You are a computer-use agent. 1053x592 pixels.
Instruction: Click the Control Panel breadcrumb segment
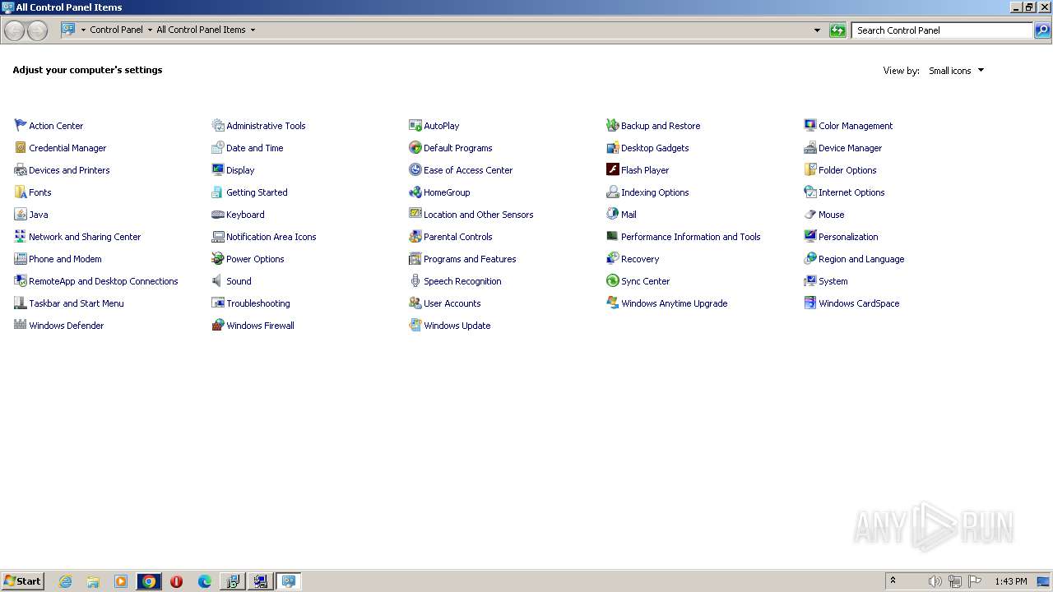[x=116, y=30]
